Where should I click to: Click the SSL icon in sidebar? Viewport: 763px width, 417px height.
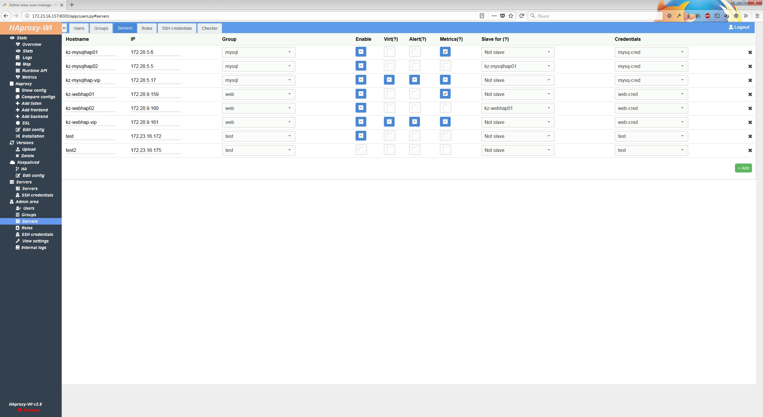(18, 123)
